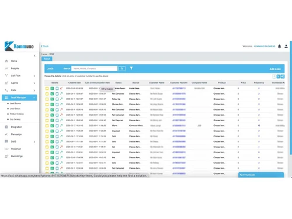Open City Catalog submenu item

click(x=15, y=119)
